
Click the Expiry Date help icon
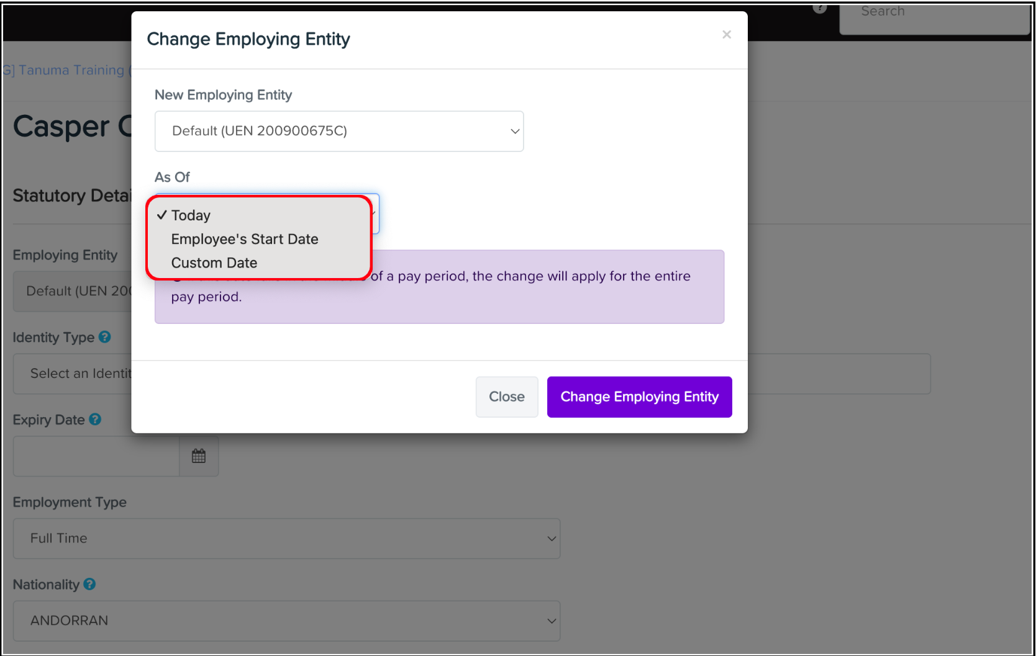(95, 420)
